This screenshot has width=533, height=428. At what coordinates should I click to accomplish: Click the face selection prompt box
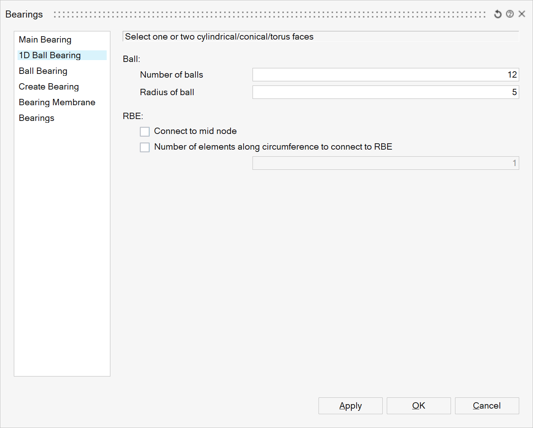pos(320,37)
